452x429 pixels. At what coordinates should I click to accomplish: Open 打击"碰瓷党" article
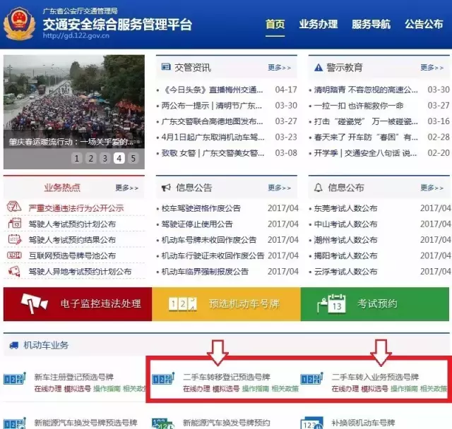[x=366, y=121]
